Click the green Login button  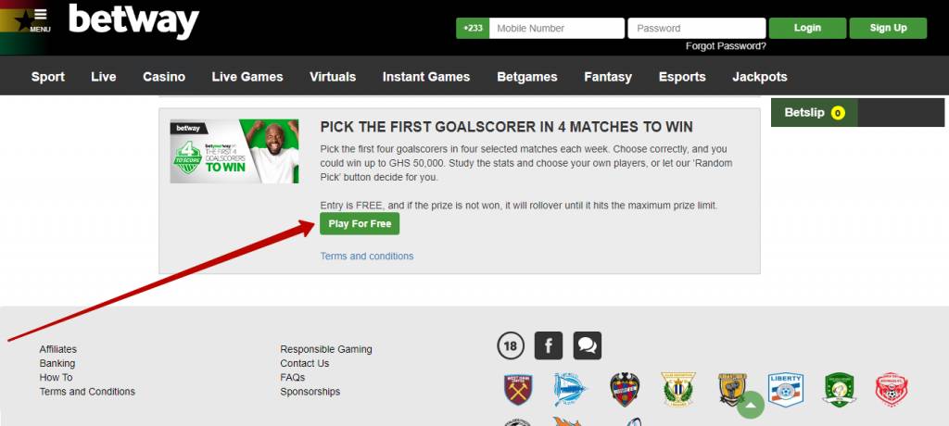[x=807, y=28]
